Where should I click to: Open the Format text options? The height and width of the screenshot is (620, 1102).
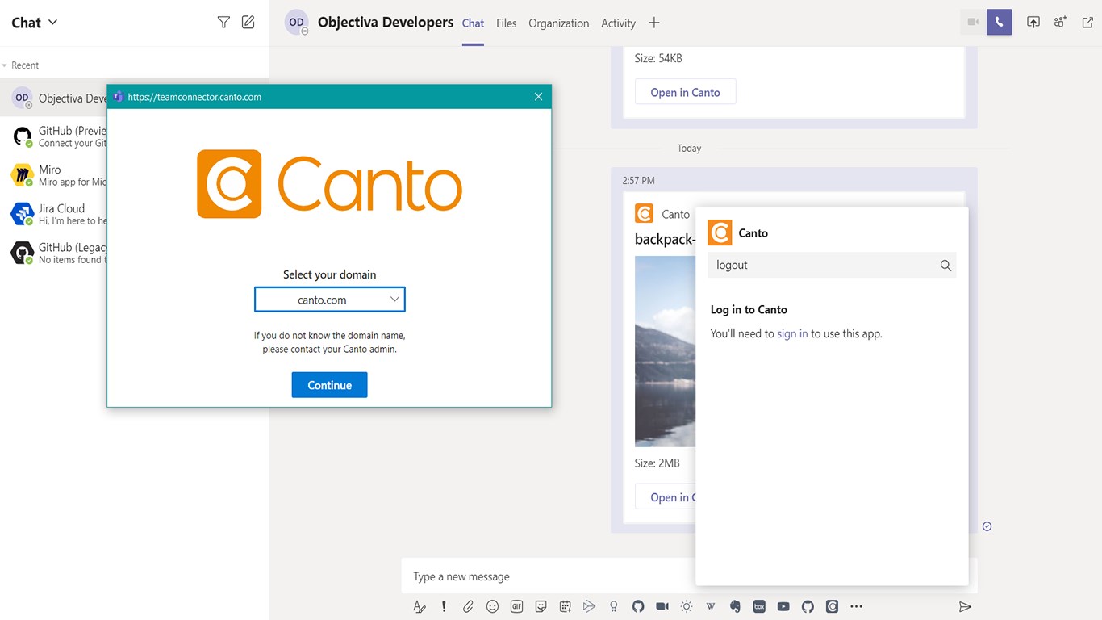(x=420, y=606)
